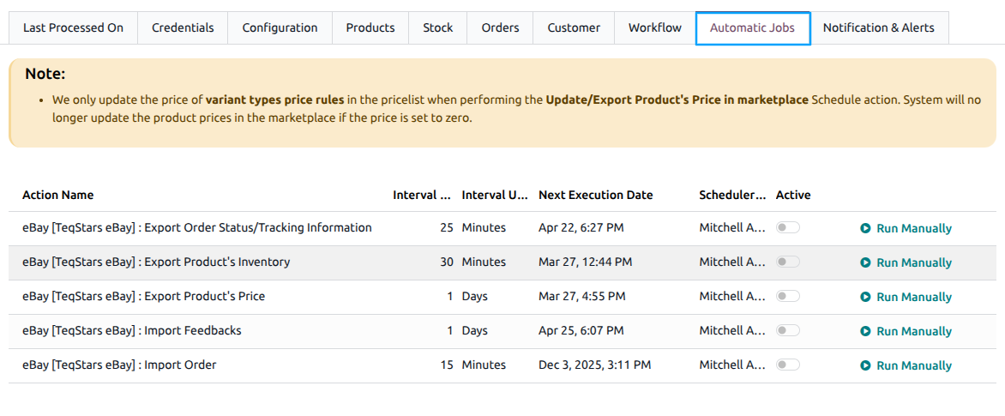This screenshot has width=1005, height=416.
Task: Click next execution date Apr 22, 6:27 PM
Action: pyautogui.click(x=581, y=227)
